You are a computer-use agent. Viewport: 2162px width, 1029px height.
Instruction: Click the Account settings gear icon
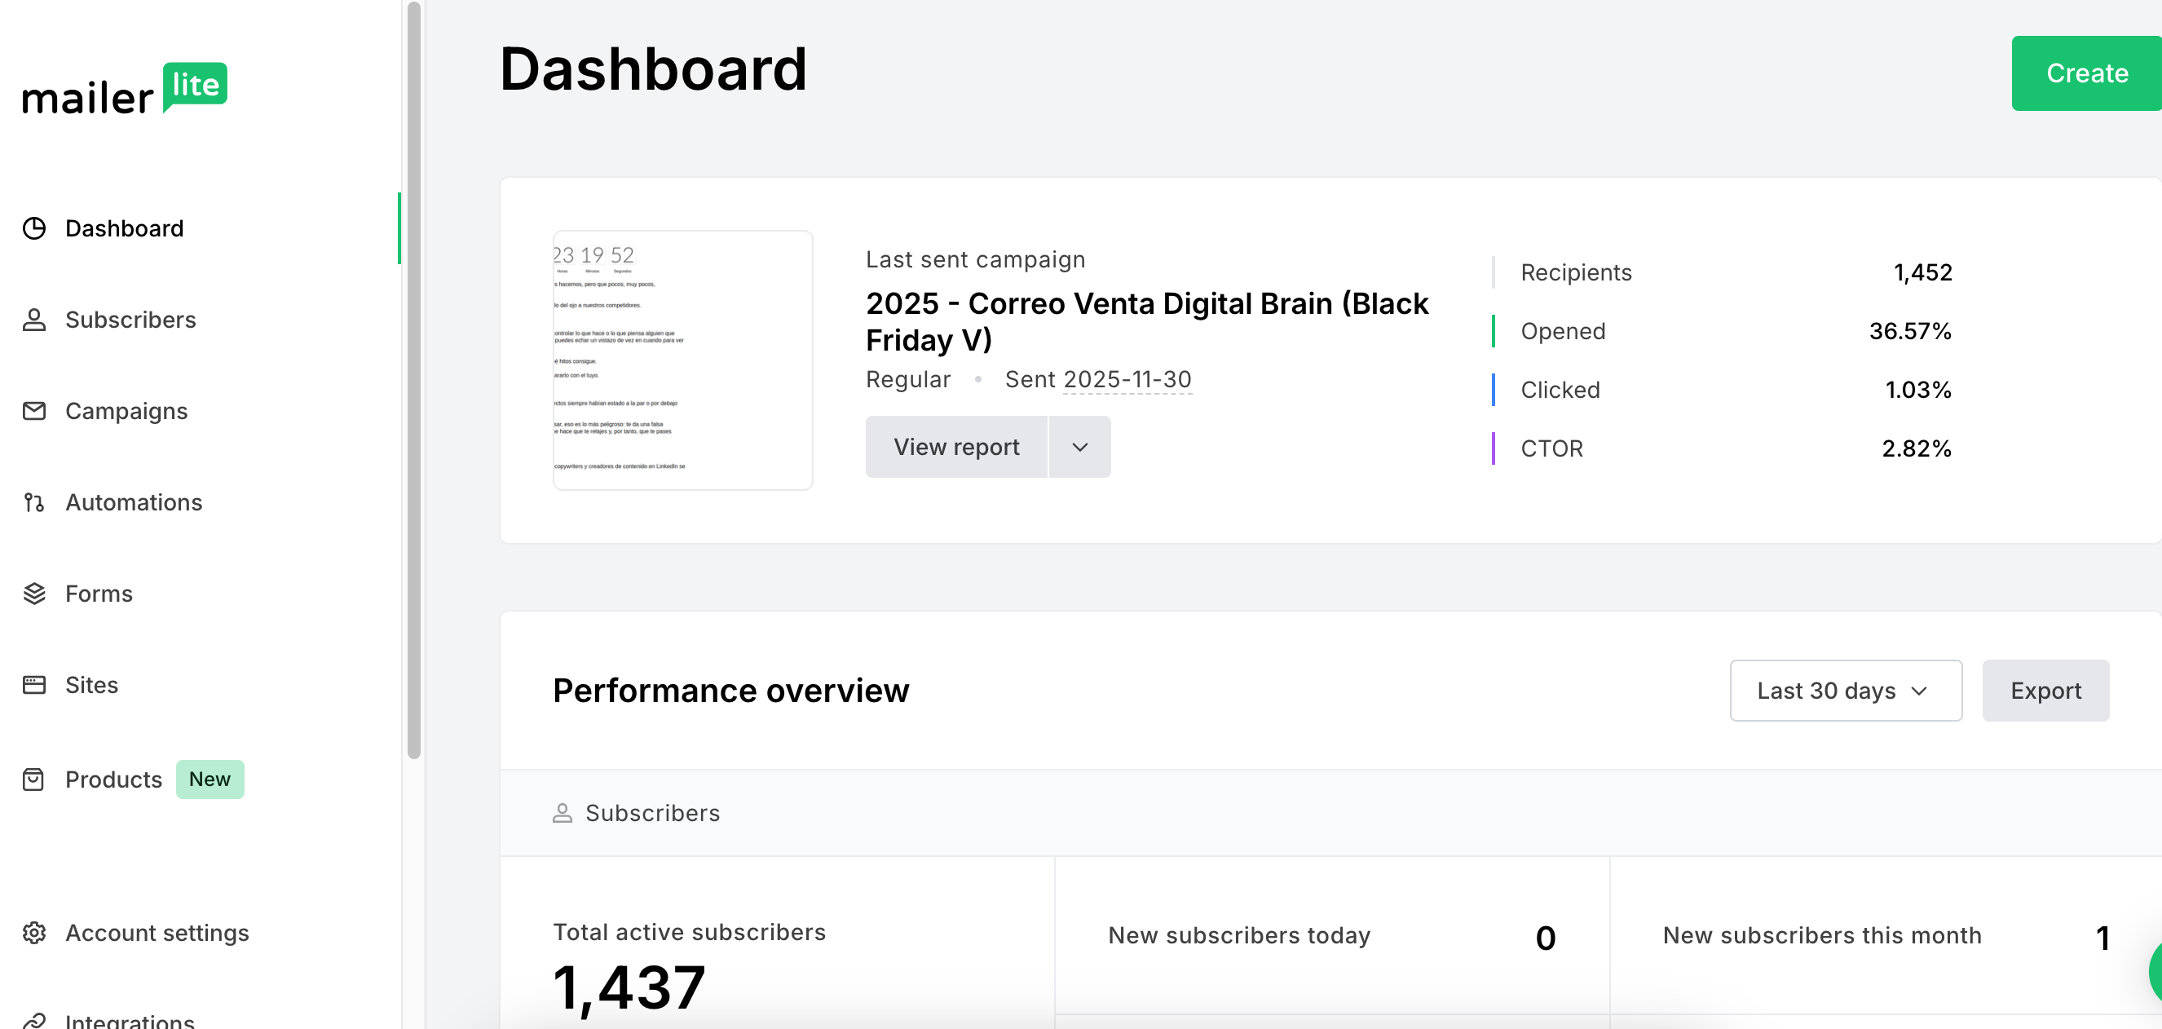click(34, 933)
